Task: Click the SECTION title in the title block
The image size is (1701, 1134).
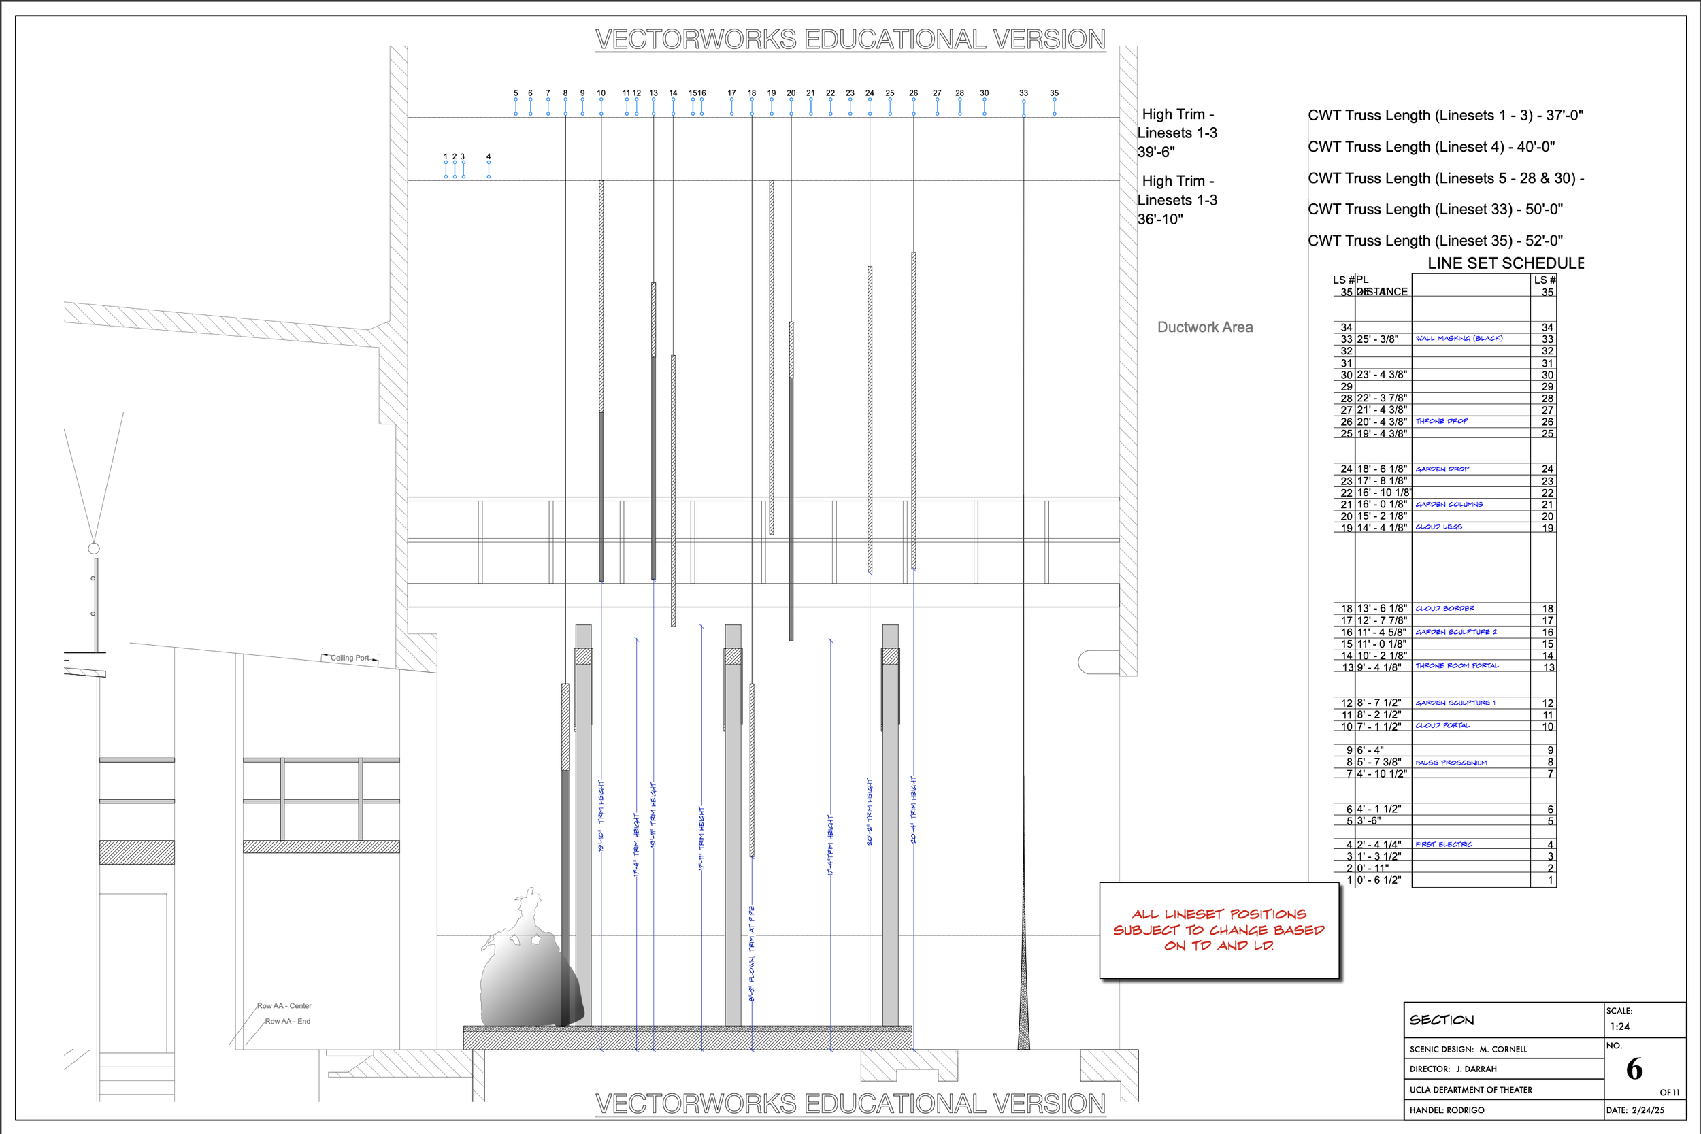Action: click(1441, 1020)
